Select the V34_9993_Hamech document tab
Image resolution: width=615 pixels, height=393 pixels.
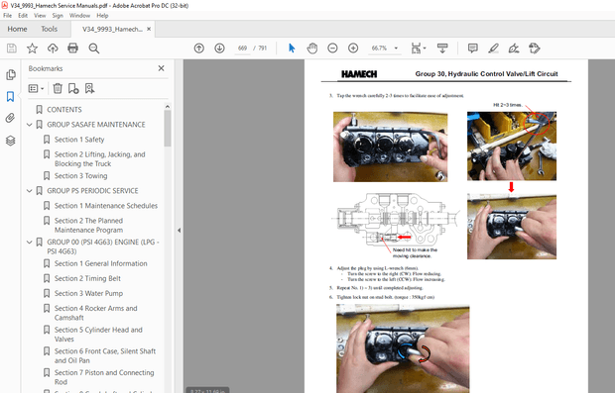pyautogui.click(x=112, y=30)
